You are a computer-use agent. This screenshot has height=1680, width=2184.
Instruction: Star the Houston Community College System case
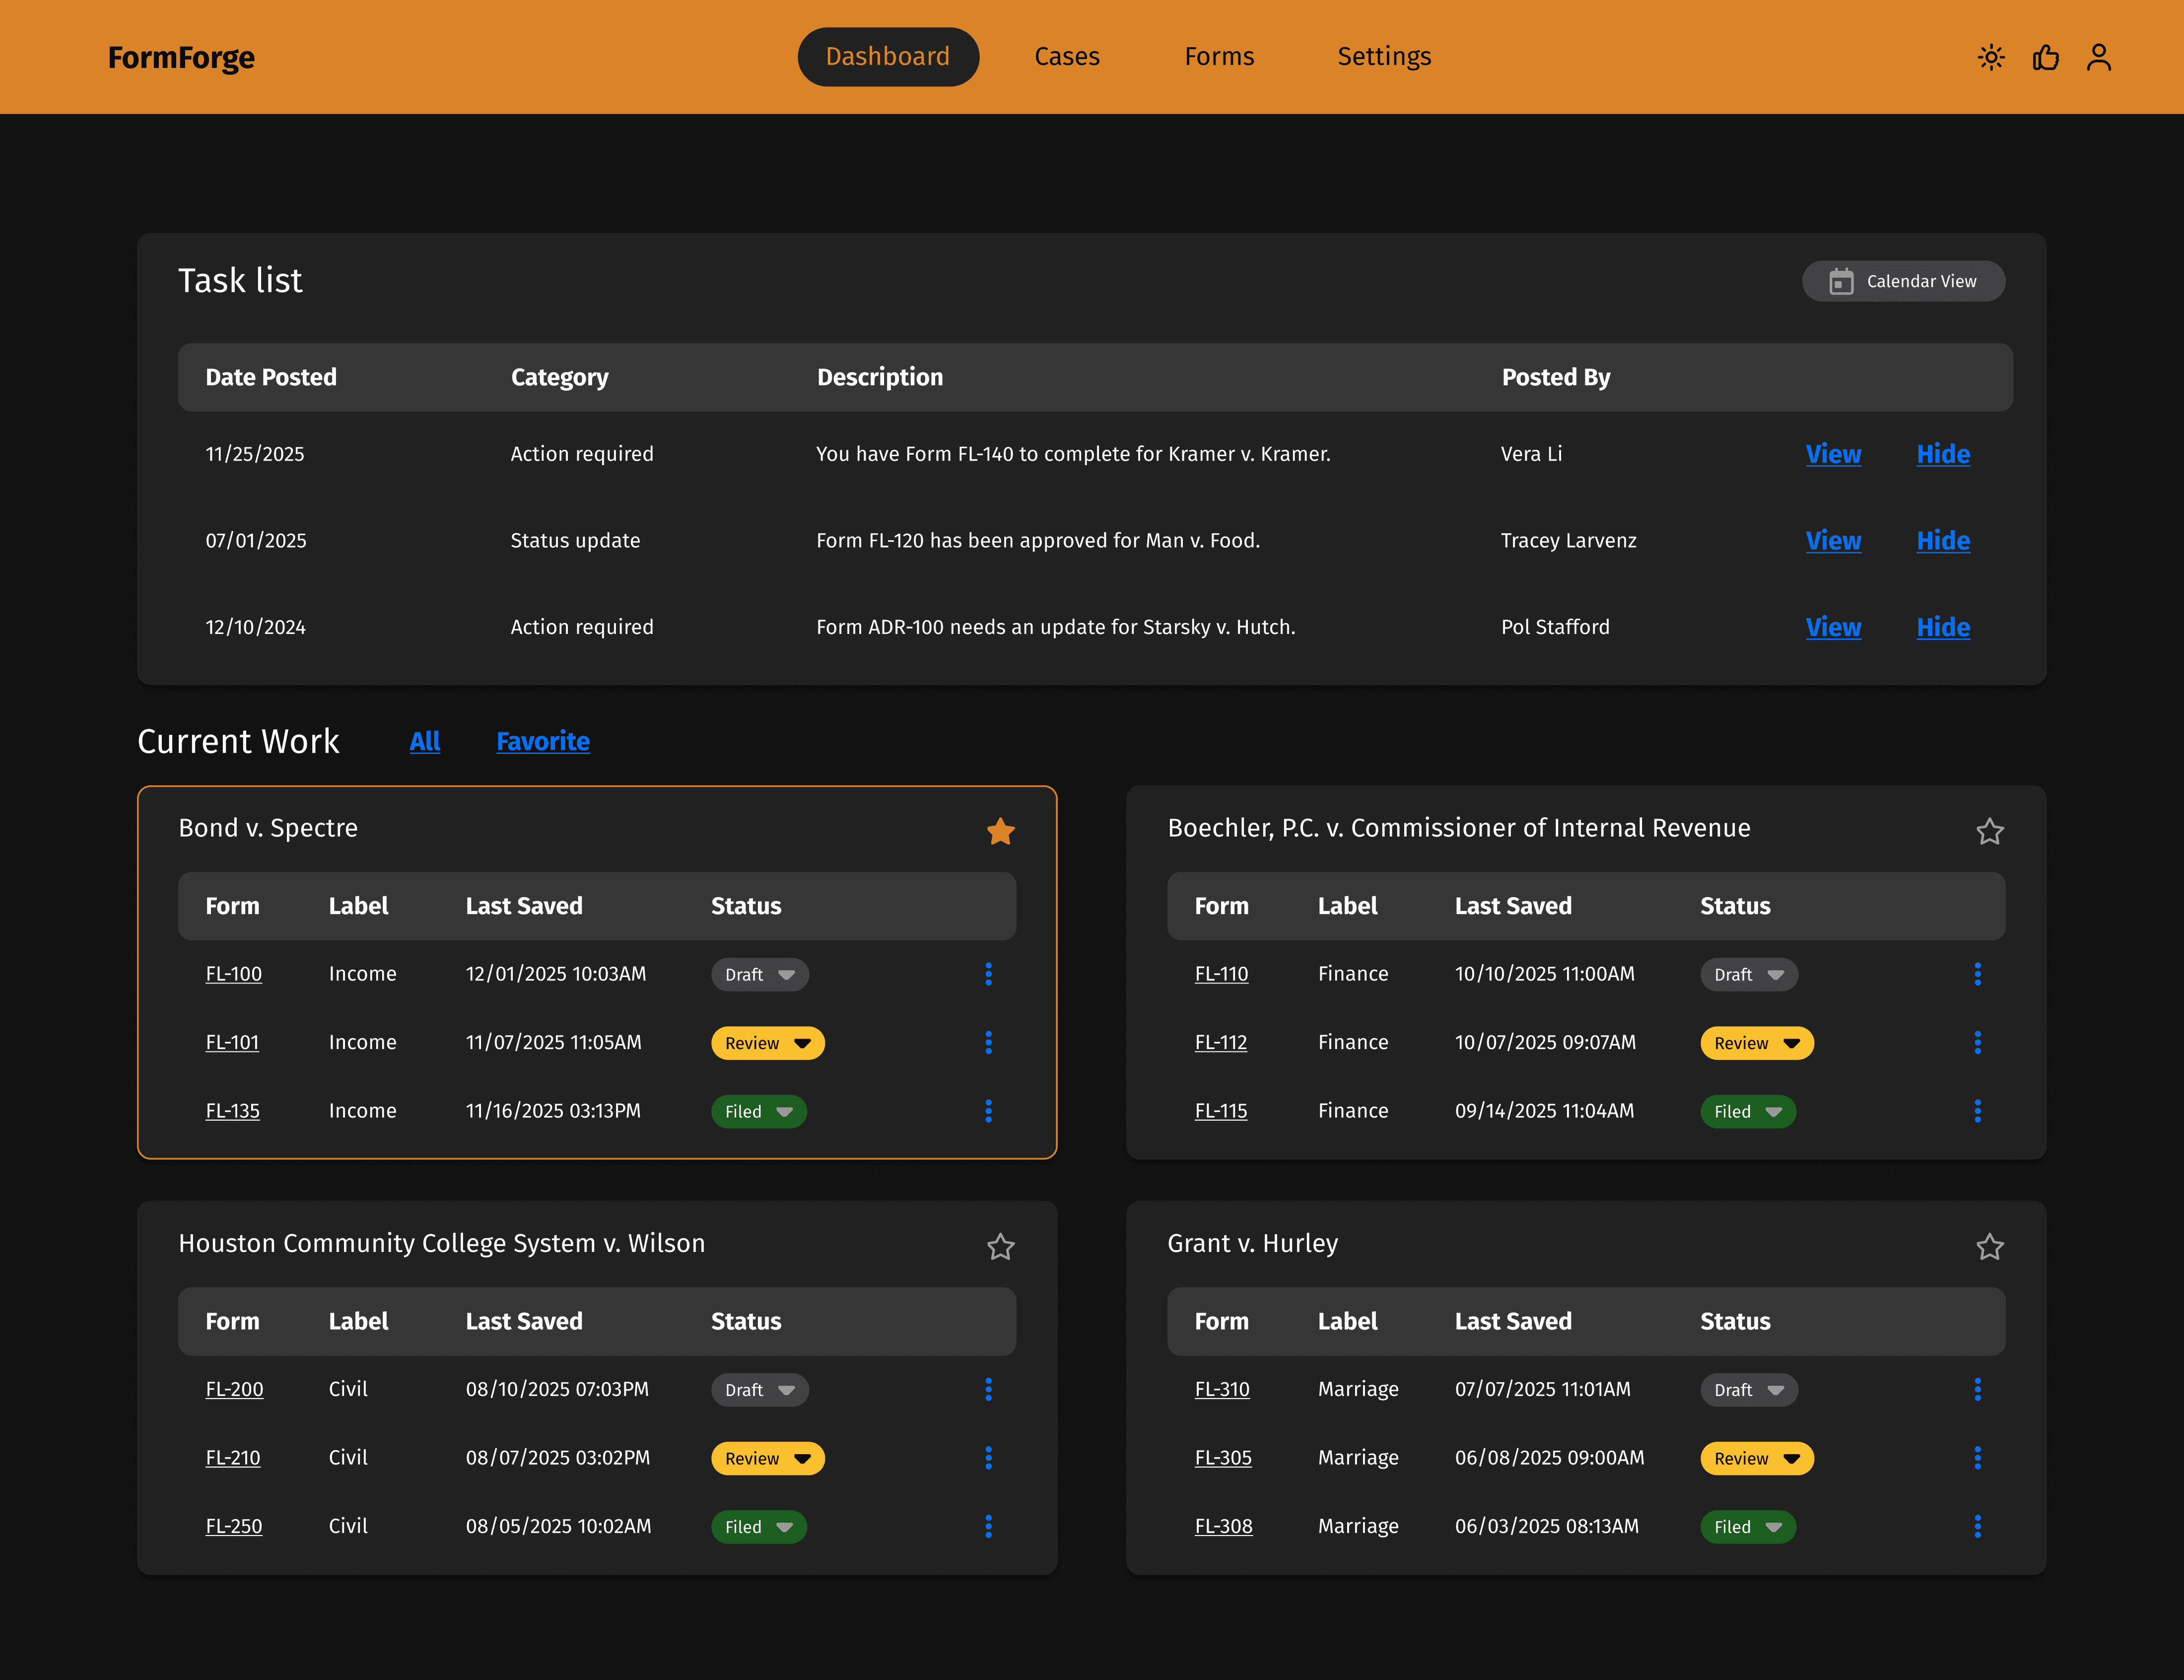1001,1247
